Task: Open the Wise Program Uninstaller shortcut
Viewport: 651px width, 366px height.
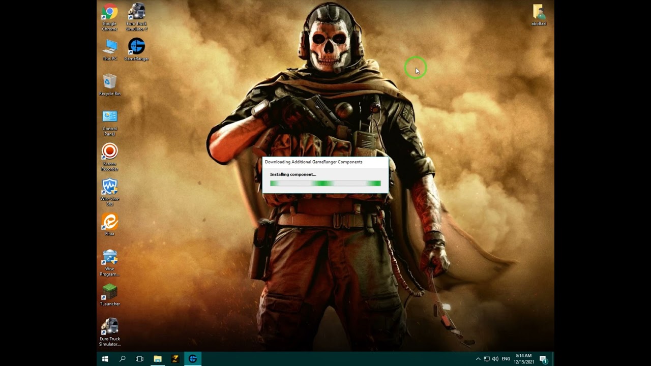Action: coord(109,262)
